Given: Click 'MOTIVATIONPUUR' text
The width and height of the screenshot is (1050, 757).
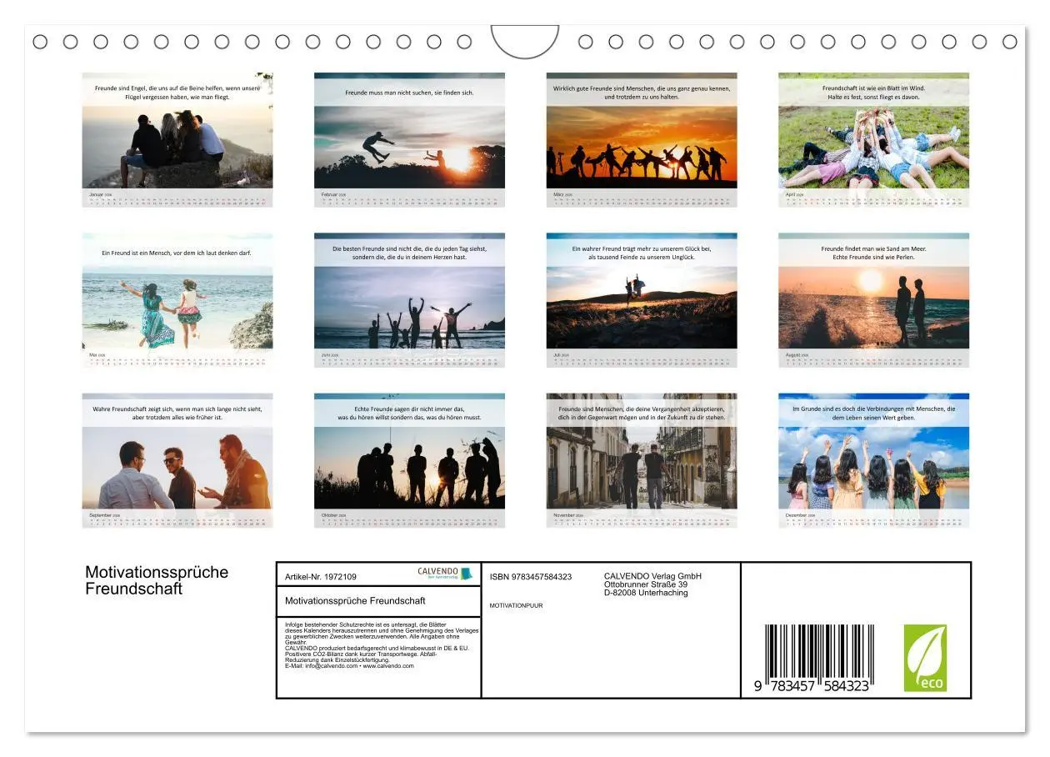Looking at the screenshot, I should [516, 605].
